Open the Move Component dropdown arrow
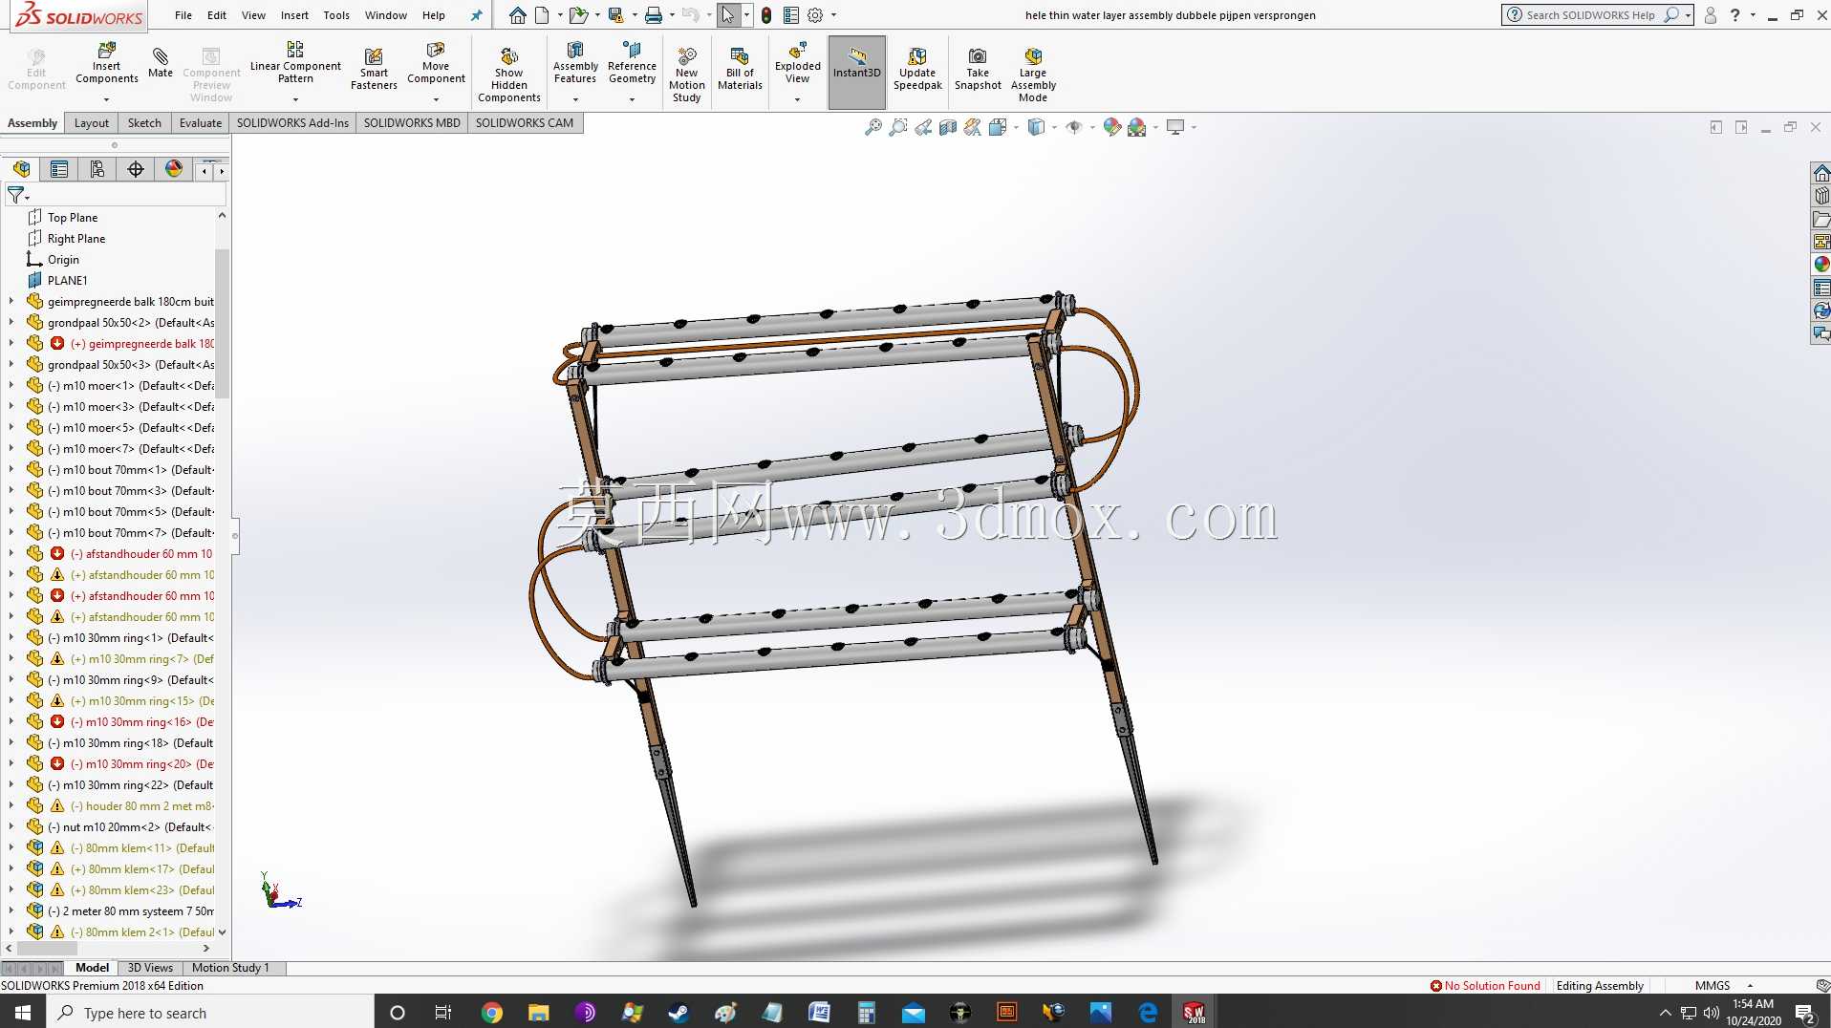 [x=436, y=99]
